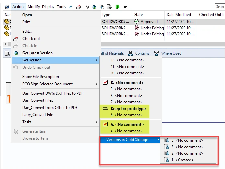Viewport: 225px width, 169px height.
Task: Click the toolbar page icon with magnifier
Action: [x=101, y=7]
